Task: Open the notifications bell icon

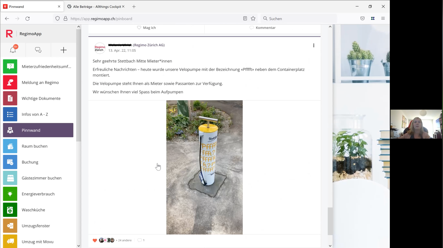Action: (x=13, y=50)
